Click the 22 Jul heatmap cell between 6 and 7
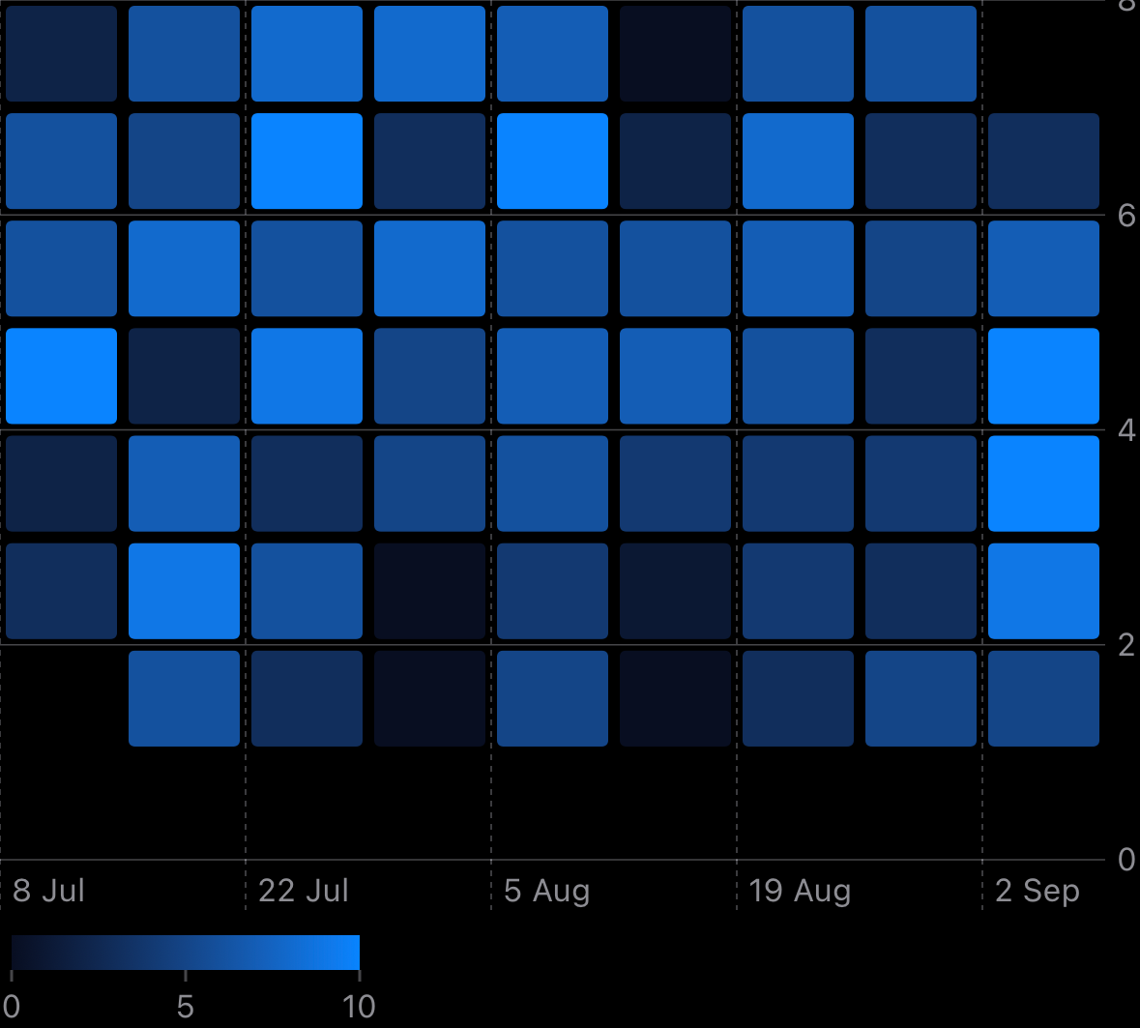The image size is (1140, 1028). click(x=307, y=161)
